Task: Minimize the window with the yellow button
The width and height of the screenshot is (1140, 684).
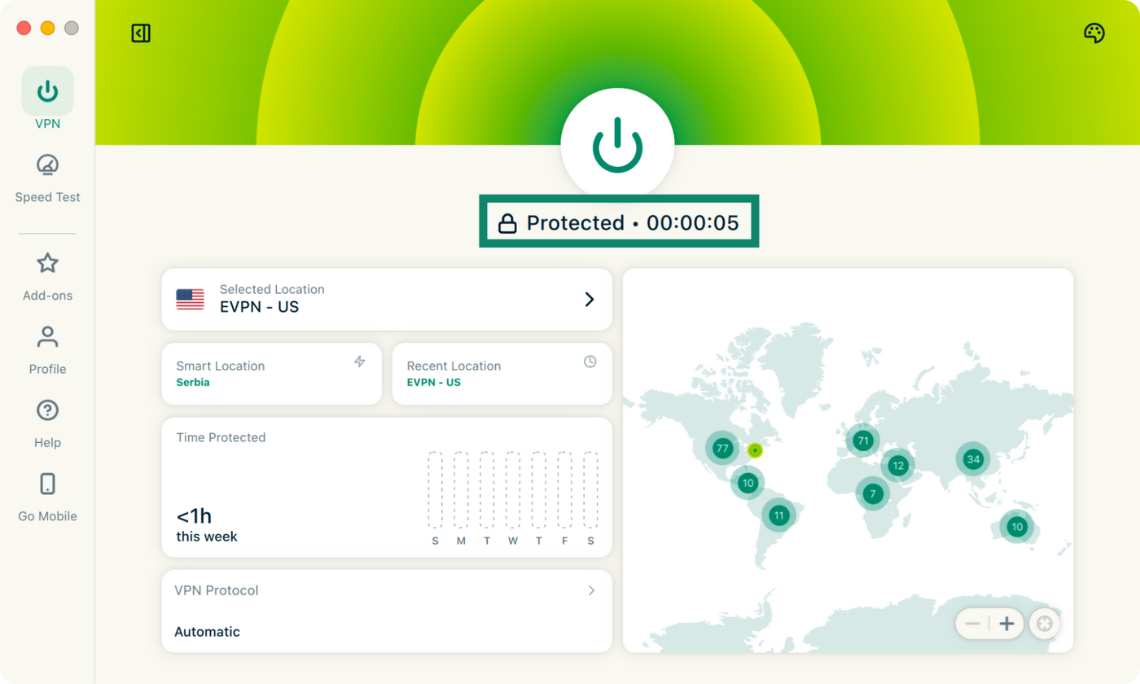Action: (x=47, y=28)
